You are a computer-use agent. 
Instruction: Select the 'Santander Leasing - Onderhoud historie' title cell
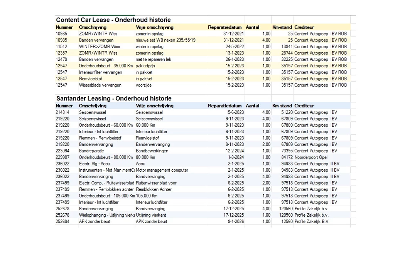click(x=114, y=99)
